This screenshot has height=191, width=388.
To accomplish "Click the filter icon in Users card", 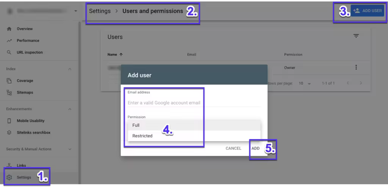I will [356, 36].
